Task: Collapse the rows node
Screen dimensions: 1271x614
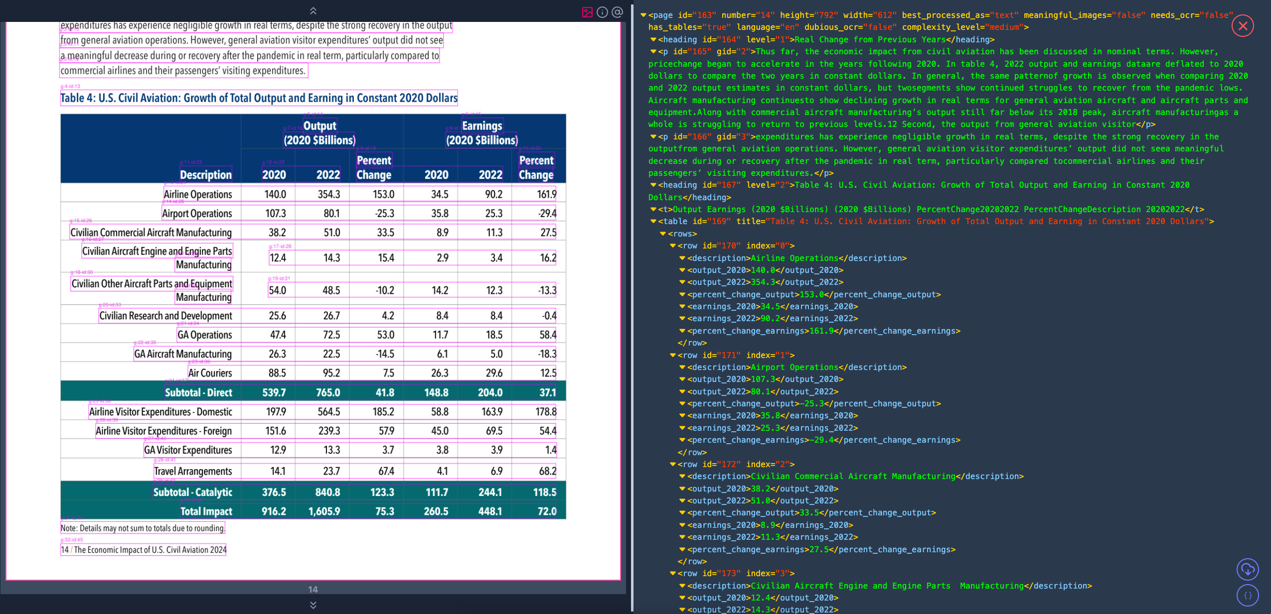Action: 663,234
